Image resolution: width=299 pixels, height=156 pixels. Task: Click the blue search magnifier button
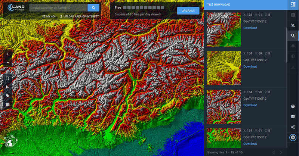point(93,8)
